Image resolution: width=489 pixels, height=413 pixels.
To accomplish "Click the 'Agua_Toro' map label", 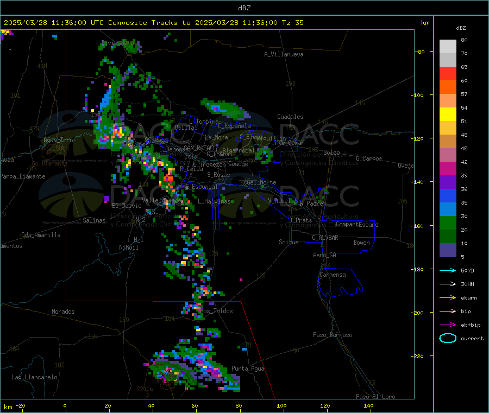I will point(58,140).
